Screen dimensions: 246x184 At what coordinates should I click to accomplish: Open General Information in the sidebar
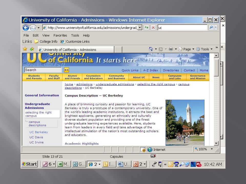42,95
